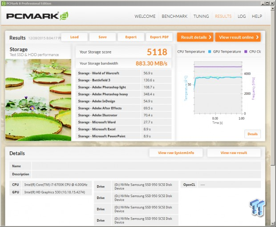The width and height of the screenshot is (276, 227).
Task: Click the results timestamp 12/28/2015
Action: pyautogui.click(x=45, y=38)
